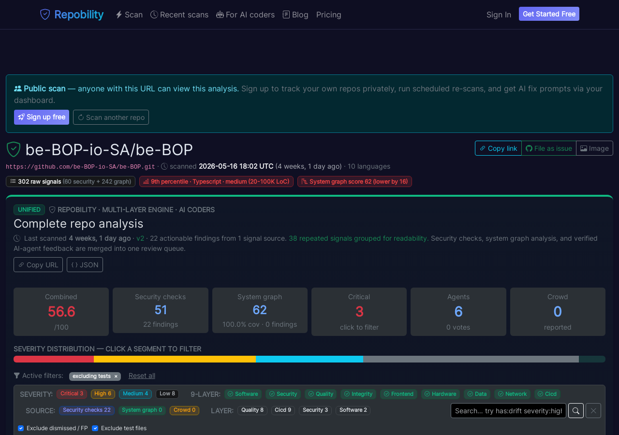
Task: Click the Crowd 0 reported card
Action: pos(558,312)
